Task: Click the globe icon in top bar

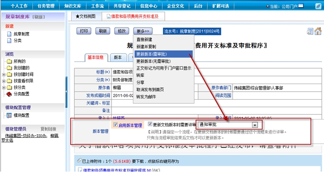Action: [x=318, y=6]
